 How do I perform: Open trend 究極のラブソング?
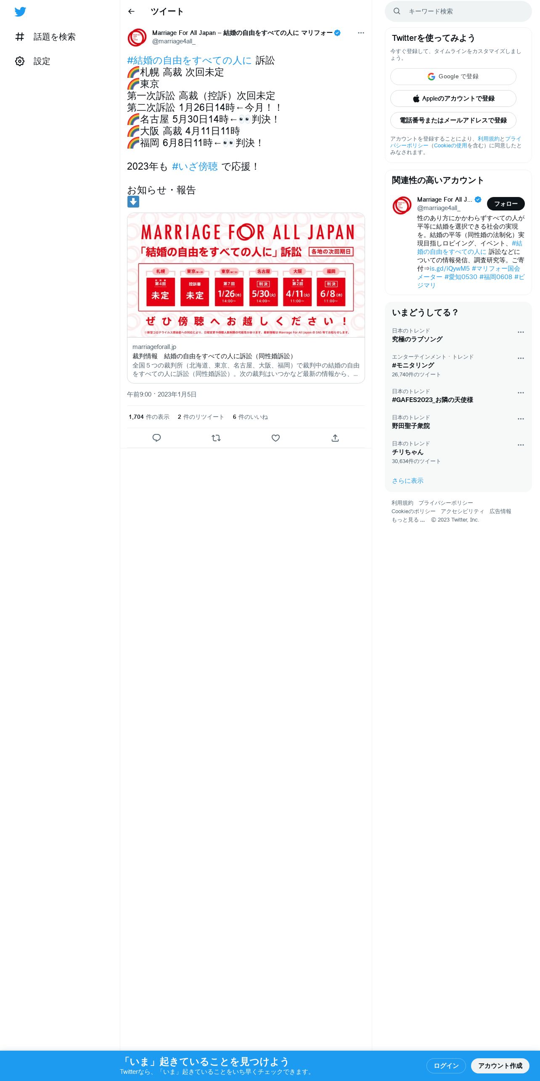(417, 339)
